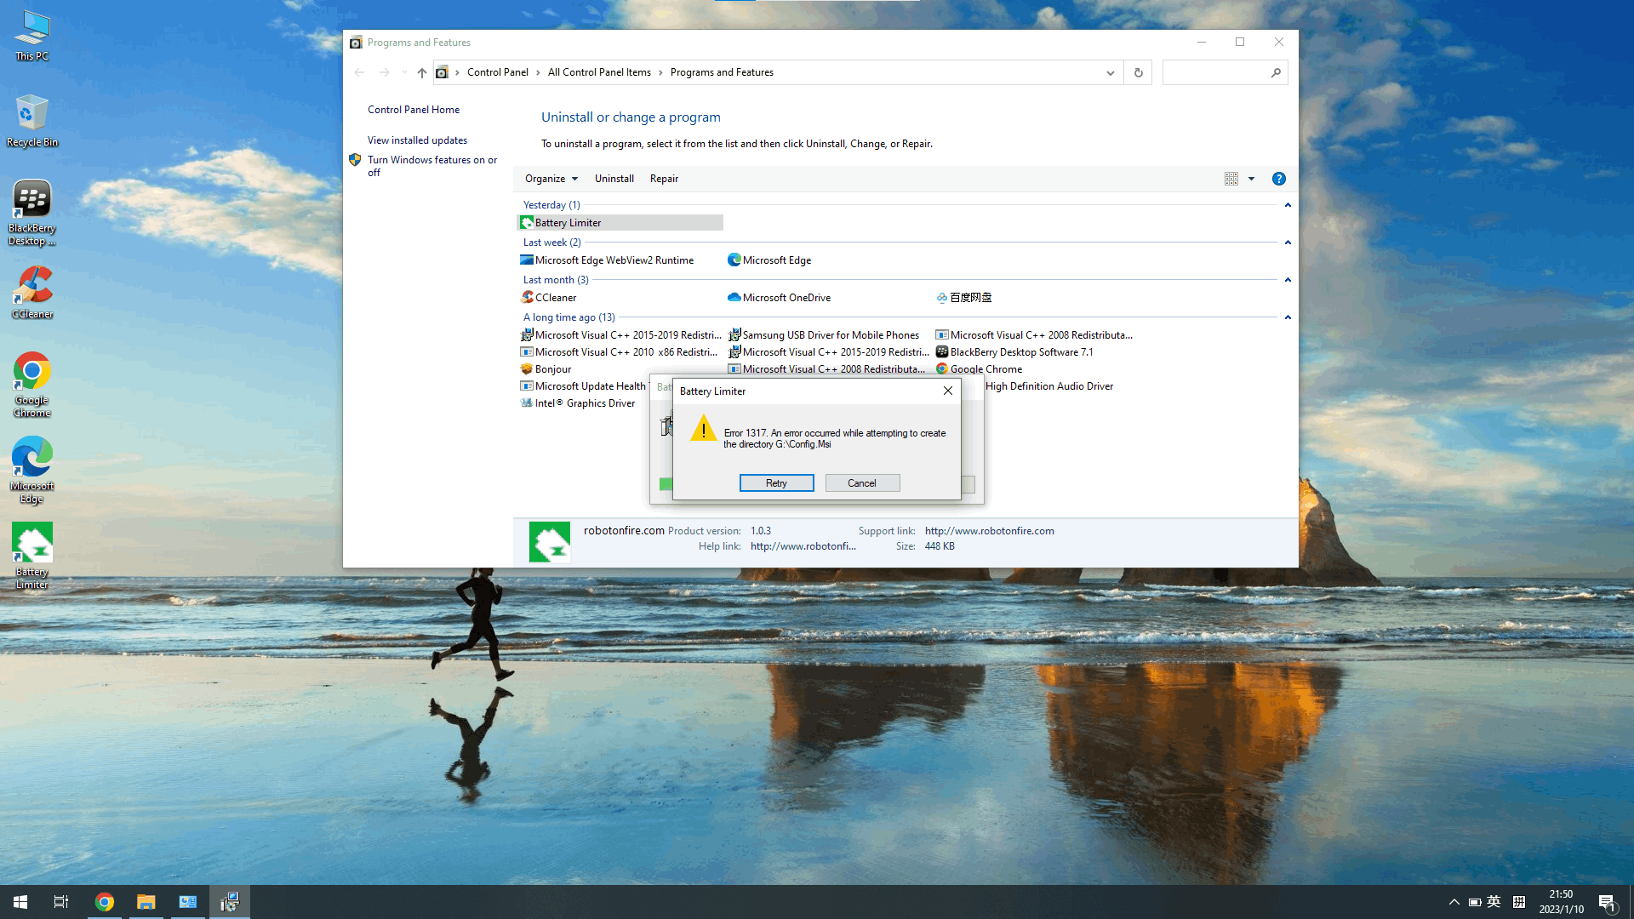1634x919 pixels.
Task: Click the Programs and Features search box
Action: tap(1215, 72)
